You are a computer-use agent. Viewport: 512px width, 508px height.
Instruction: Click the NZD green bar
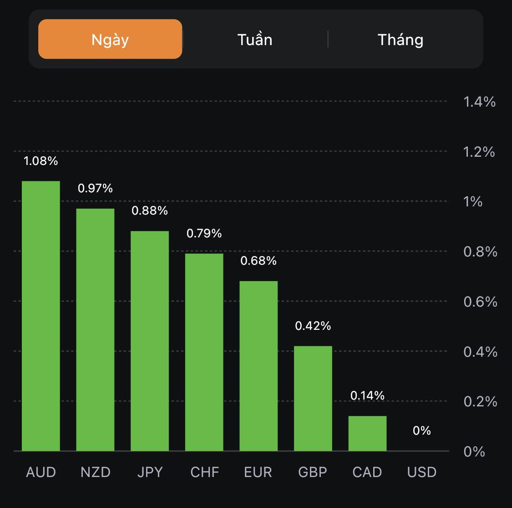pyautogui.click(x=95, y=329)
